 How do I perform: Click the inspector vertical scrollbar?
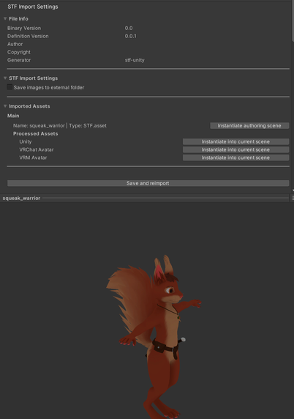point(293,21)
